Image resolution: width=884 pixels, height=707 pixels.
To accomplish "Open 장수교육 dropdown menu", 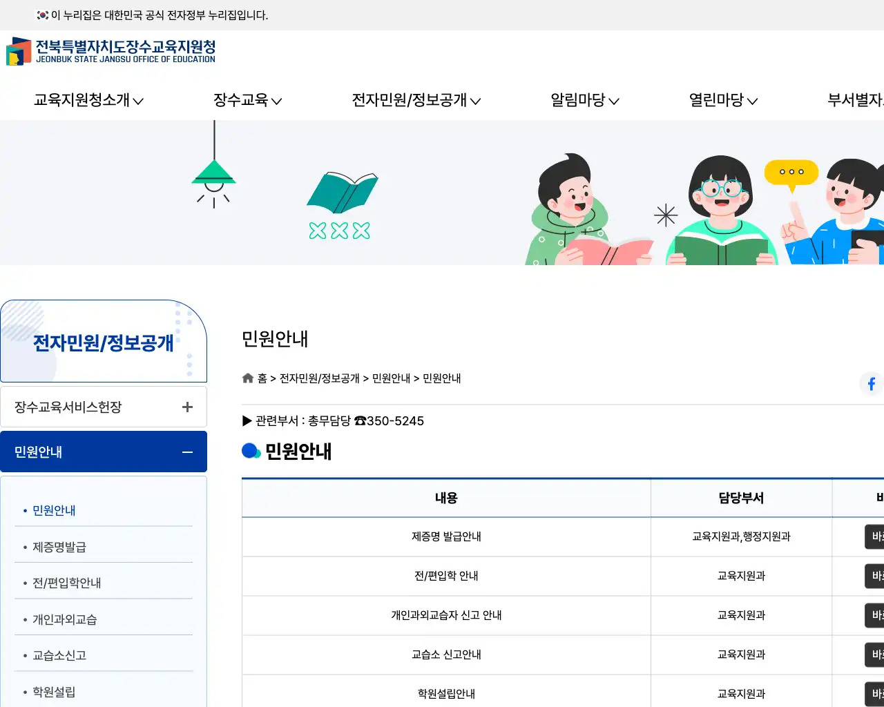I will click(x=247, y=100).
